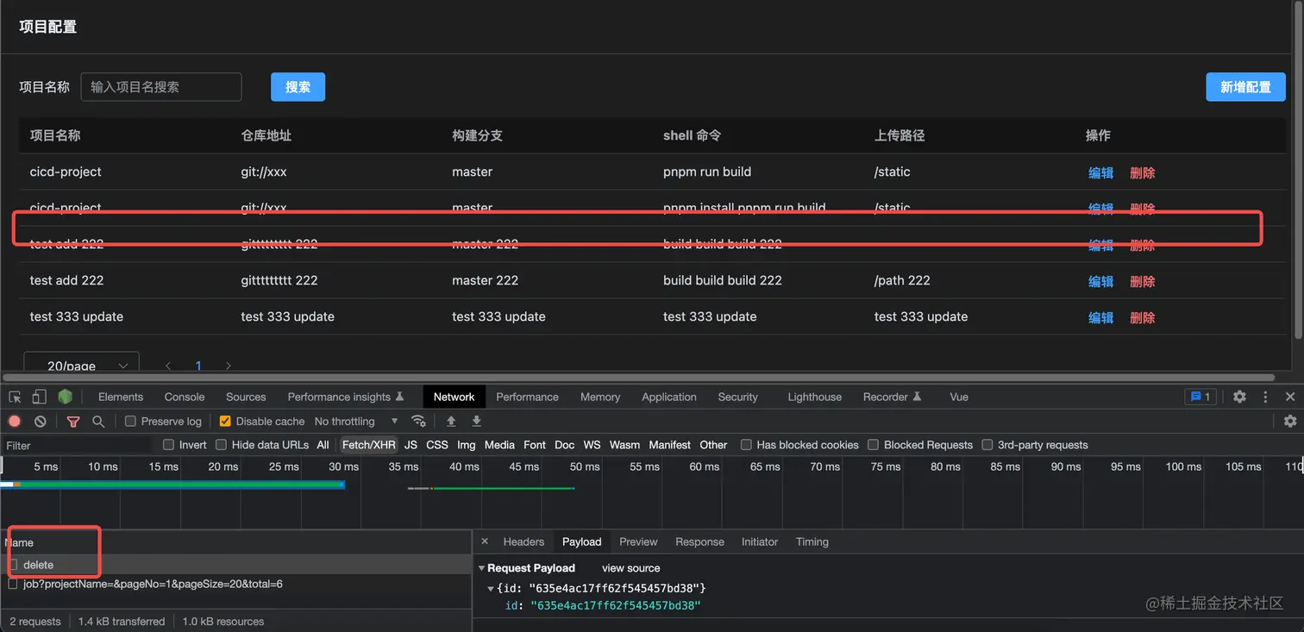Stop recording network log with red button
Image resolution: width=1304 pixels, height=632 pixels.
pos(15,421)
